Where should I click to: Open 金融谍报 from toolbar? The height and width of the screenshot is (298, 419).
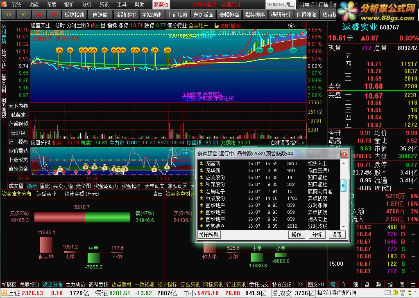(126, 15)
